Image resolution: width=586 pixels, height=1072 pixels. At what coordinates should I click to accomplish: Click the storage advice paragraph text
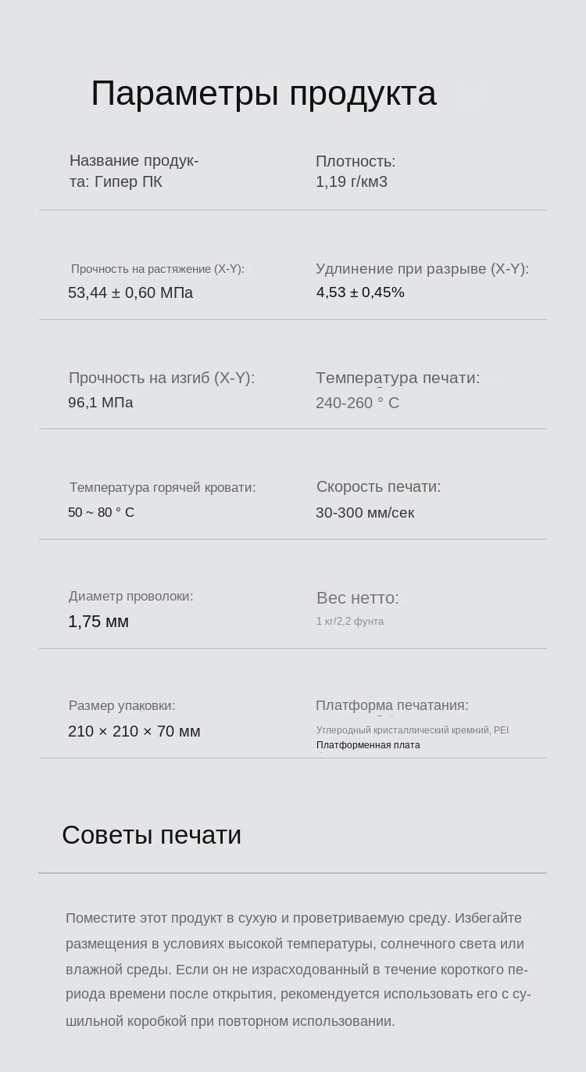(x=297, y=970)
